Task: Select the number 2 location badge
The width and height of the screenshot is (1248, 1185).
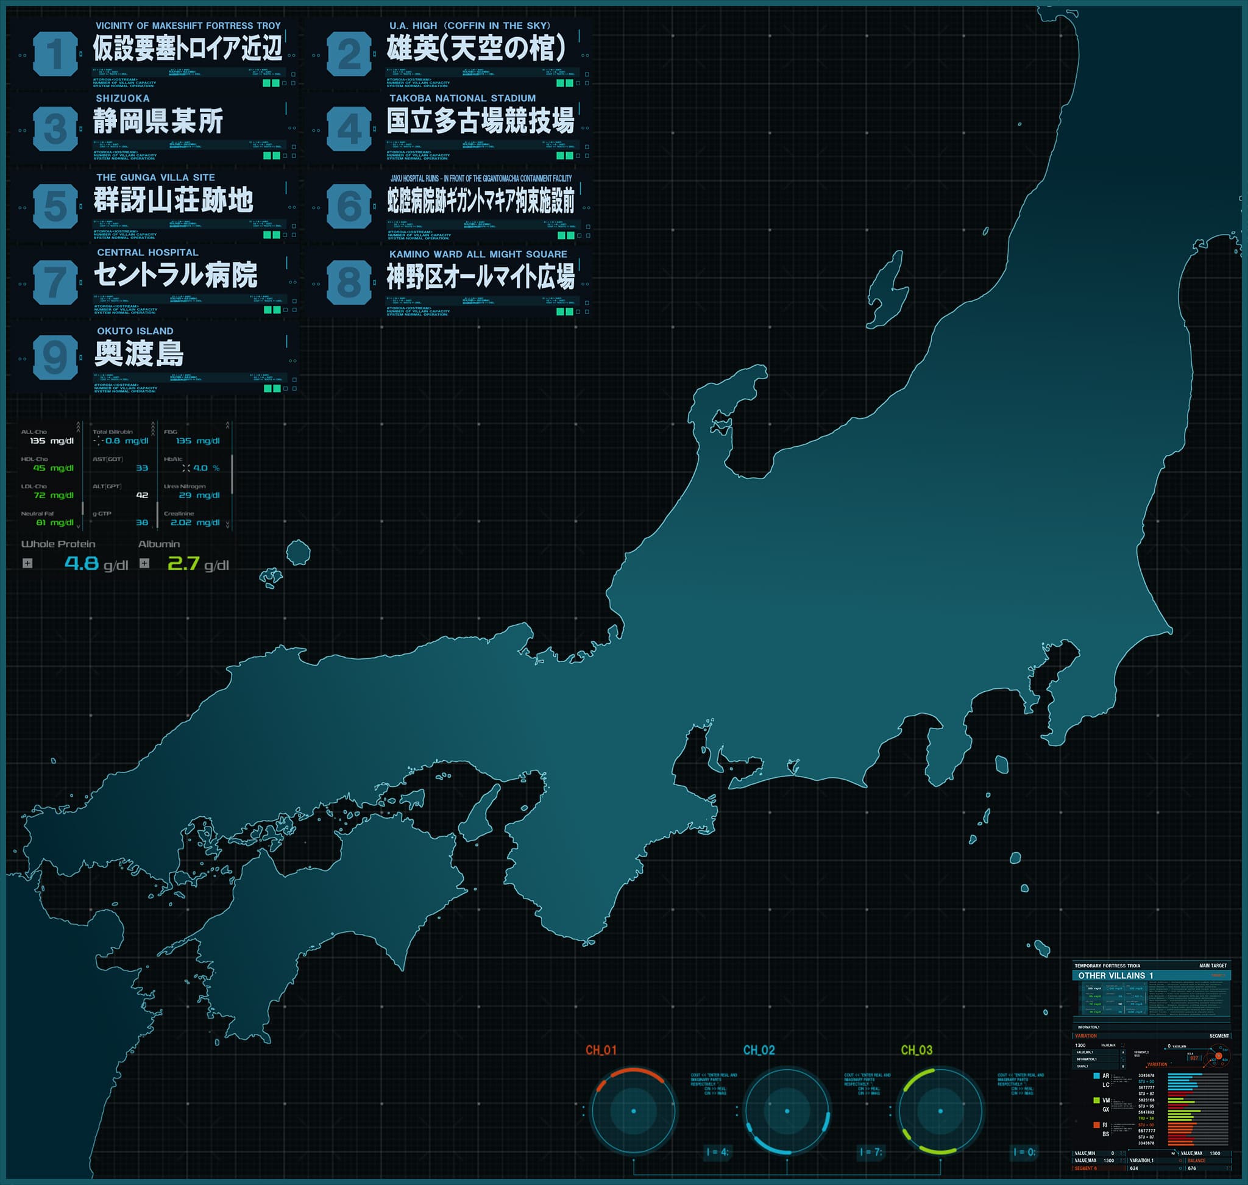Action: 349,54
